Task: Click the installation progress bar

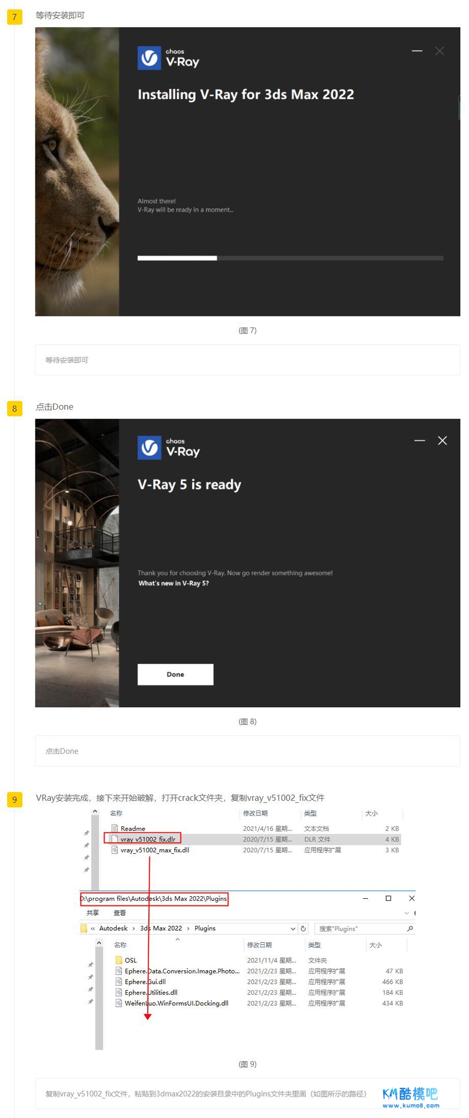Action: coord(290,258)
